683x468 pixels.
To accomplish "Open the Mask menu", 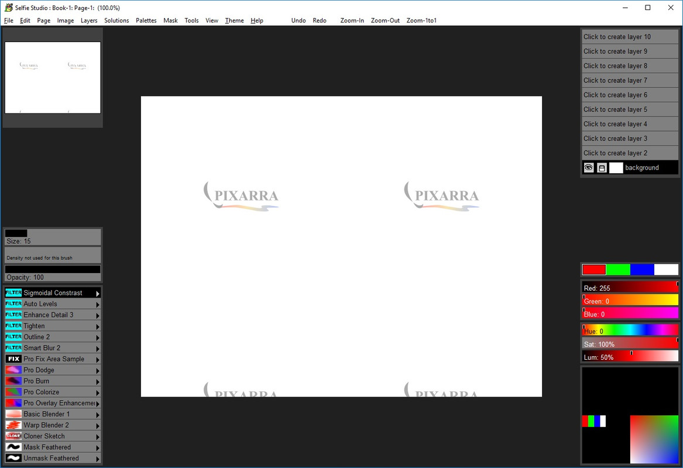I will coord(170,20).
